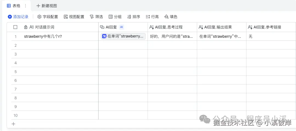Select row number 1
Viewport: 296px width, 131px height.
(x=16, y=37)
